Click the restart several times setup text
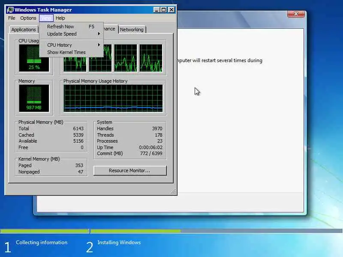Image resolution: width=343 pixels, height=257 pixels. point(220,60)
